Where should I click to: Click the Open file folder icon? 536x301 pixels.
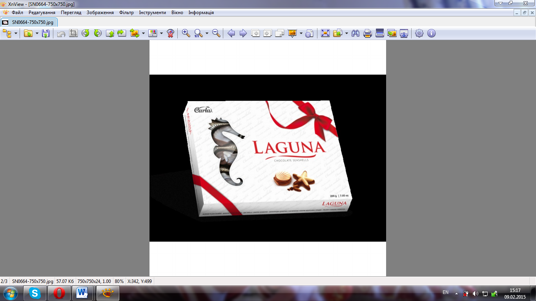pyautogui.click(x=28, y=33)
